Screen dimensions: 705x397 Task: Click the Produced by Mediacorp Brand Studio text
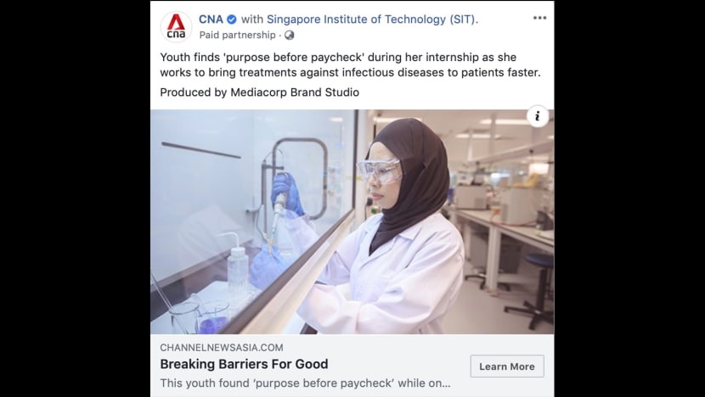coord(259,92)
